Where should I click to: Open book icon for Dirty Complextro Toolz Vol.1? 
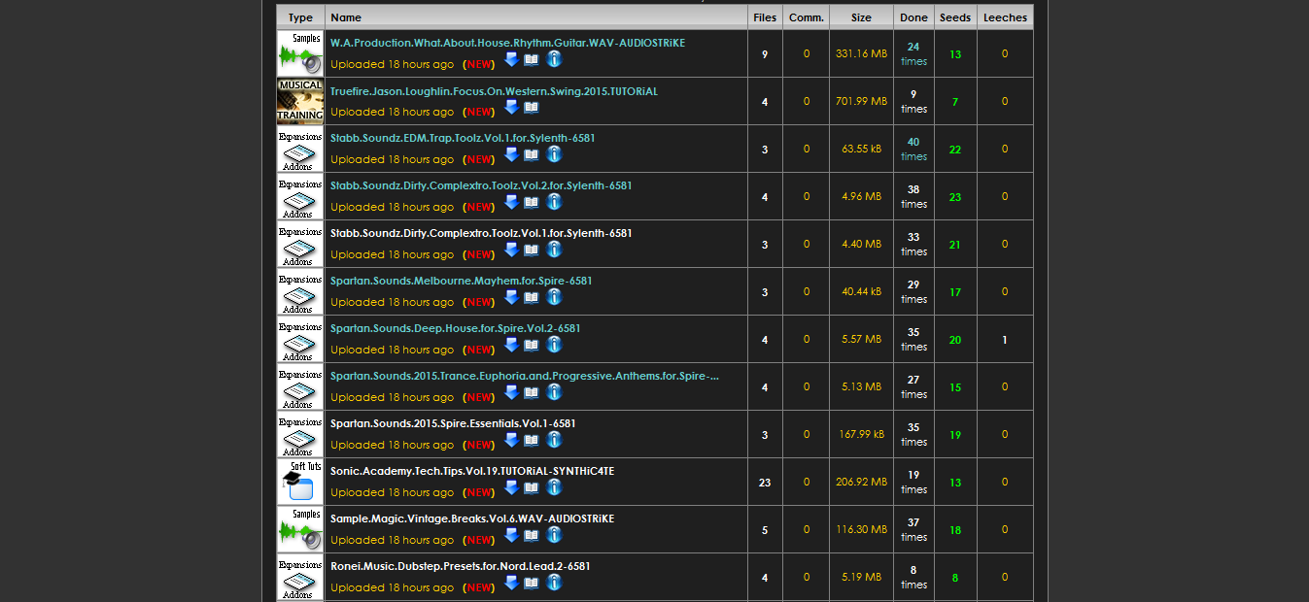click(x=532, y=251)
